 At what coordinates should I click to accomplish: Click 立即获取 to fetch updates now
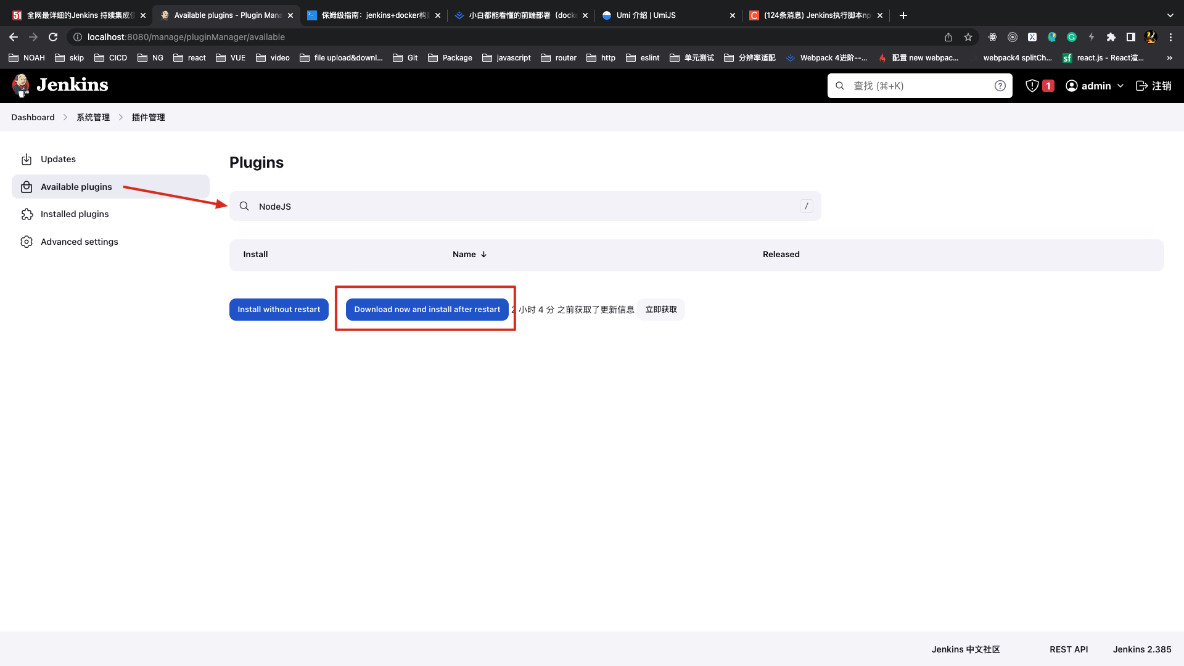(661, 310)
